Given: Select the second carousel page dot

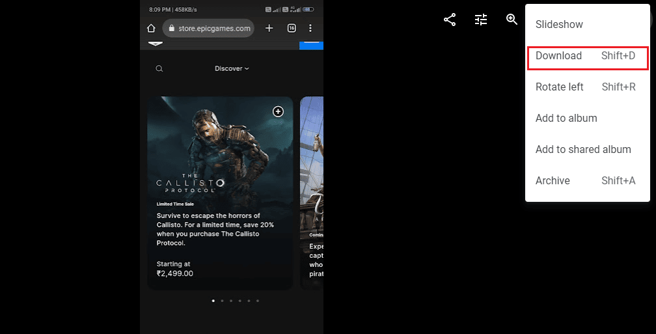Looking at the screenshot, I should [x=222, y=301].
